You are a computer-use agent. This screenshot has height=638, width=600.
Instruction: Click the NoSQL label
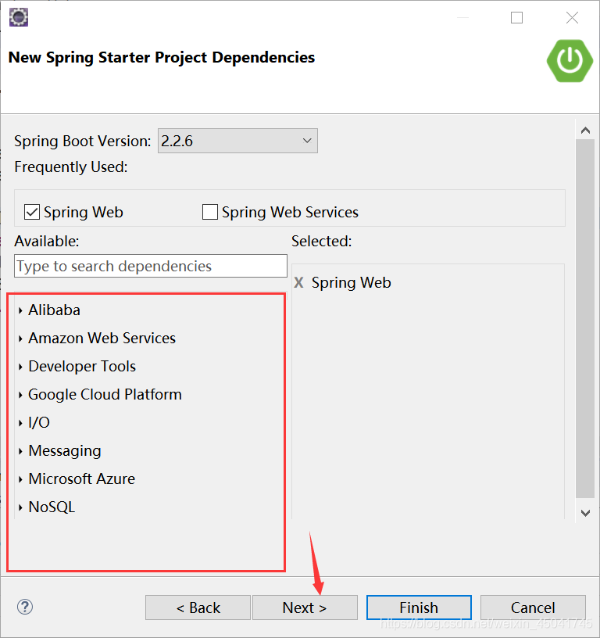click(52, 507)
